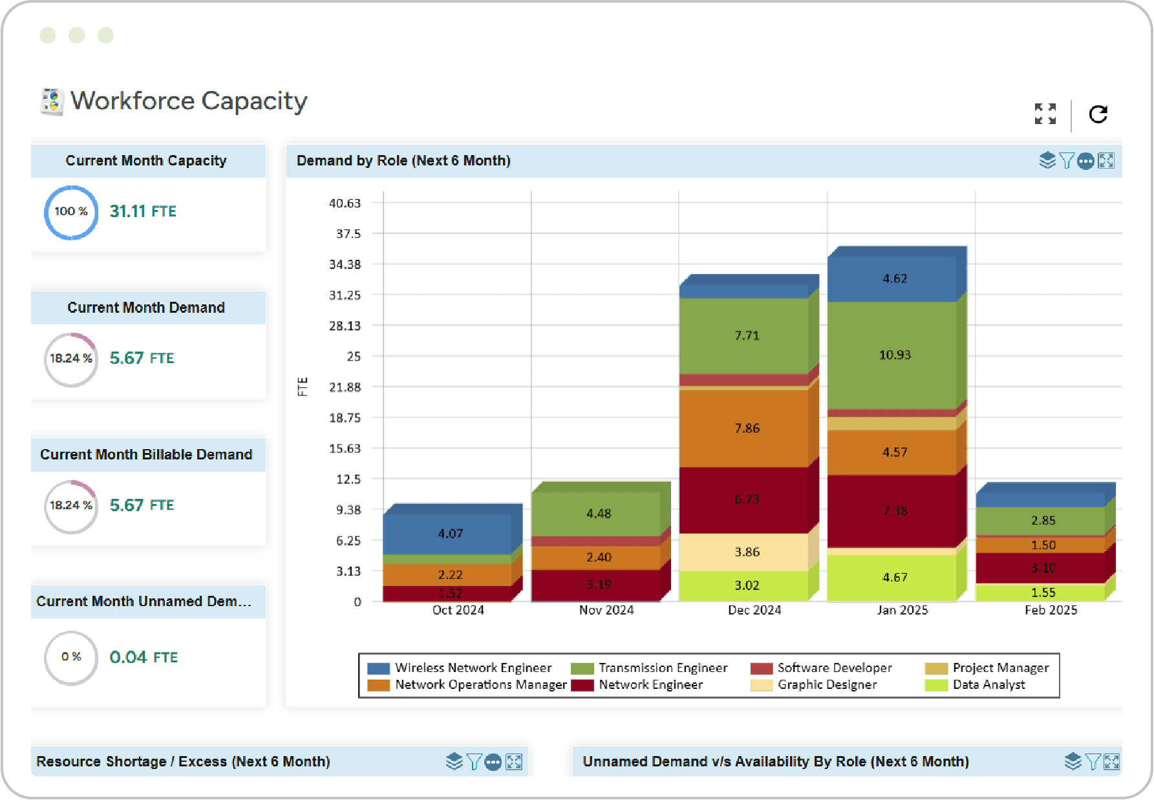
Task: Click Resource Shortage / Excess panel title
Action: [183, 762]
